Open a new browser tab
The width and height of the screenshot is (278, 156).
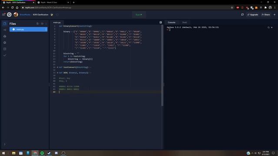[73, 3]
